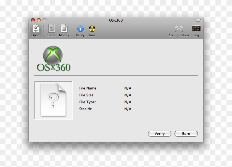Screen dimensions: 232x167
Task: Click the N/A value beside File Size
Action: [x=127, y=95]
